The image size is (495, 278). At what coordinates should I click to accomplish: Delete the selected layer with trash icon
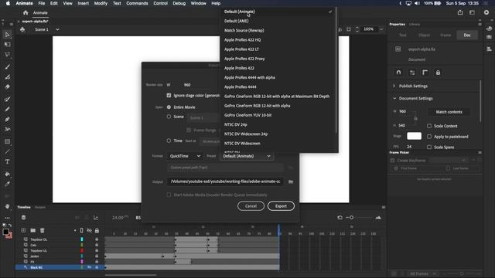point(42,230)
